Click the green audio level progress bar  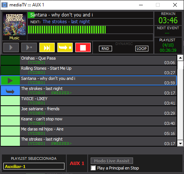click(67, 30)
